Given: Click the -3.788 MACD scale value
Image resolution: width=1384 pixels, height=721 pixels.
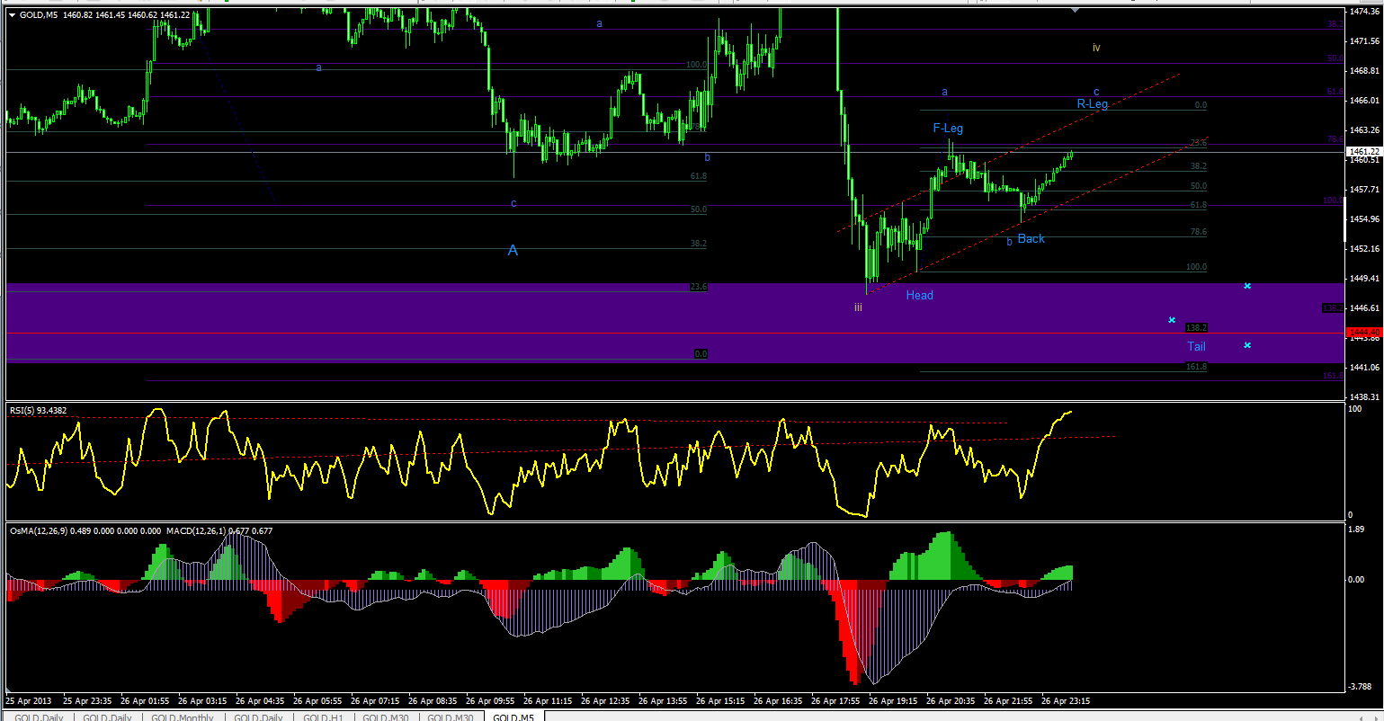Looking at the screenshot, I should pos(1361,686).
